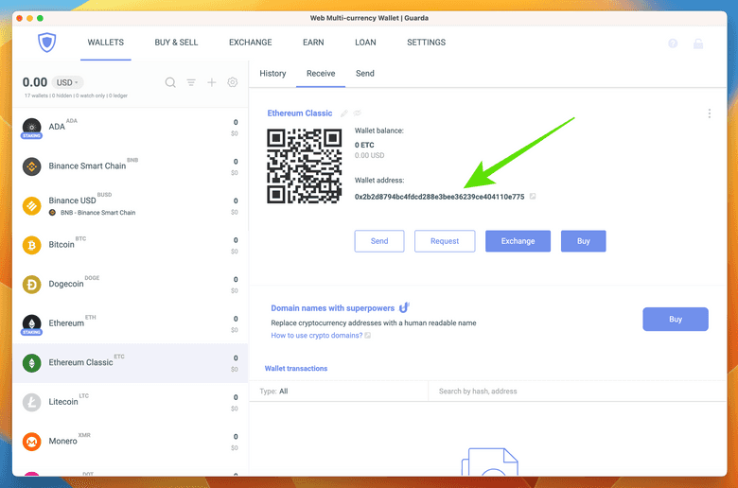Switch to the Send tab
The image size is (738, 488).
click(364, 73)
